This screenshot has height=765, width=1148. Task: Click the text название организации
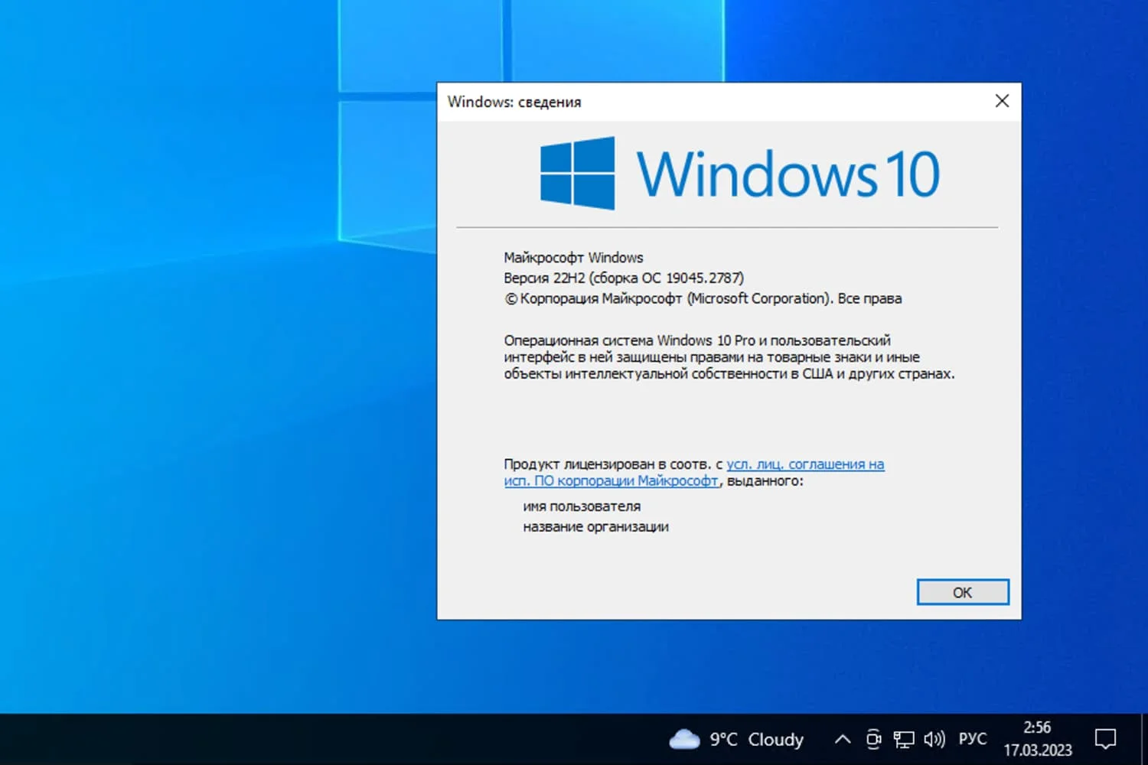click(x=595, y=527)
